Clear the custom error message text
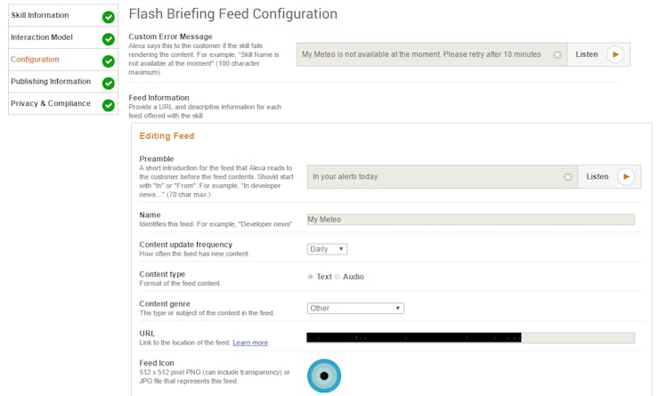Screen dimensions: 659x396 pos(557,54)
